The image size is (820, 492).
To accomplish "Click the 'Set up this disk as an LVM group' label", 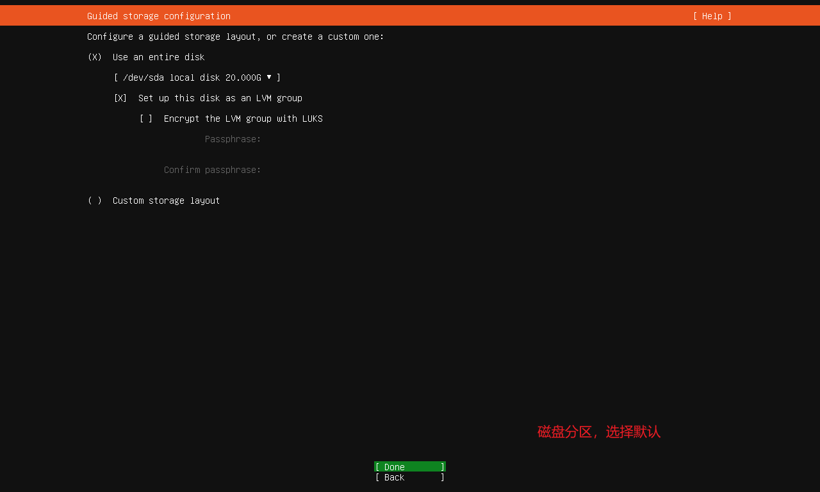I will click(x=220, y=98).
